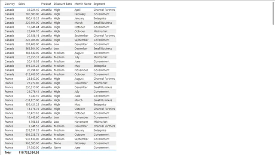Pick the 230,310.00 sales value

pos(32,87)
